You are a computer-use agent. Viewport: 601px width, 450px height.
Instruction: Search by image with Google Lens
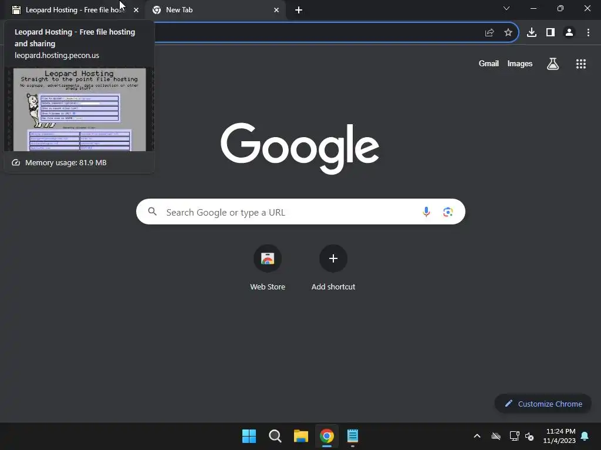[x=448, y=212]
